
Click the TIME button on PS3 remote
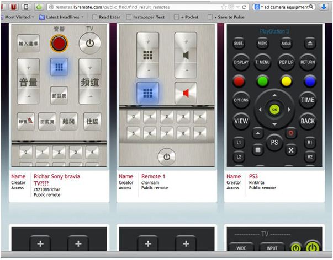308,100
